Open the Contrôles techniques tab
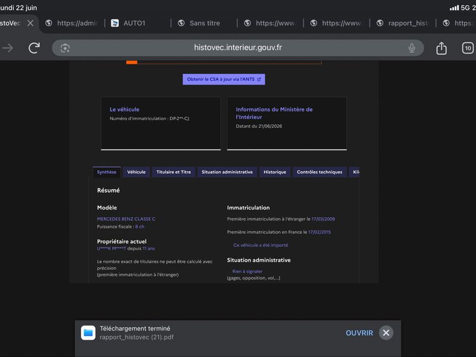This screenshot has width=476, height=357. (320, 172)
